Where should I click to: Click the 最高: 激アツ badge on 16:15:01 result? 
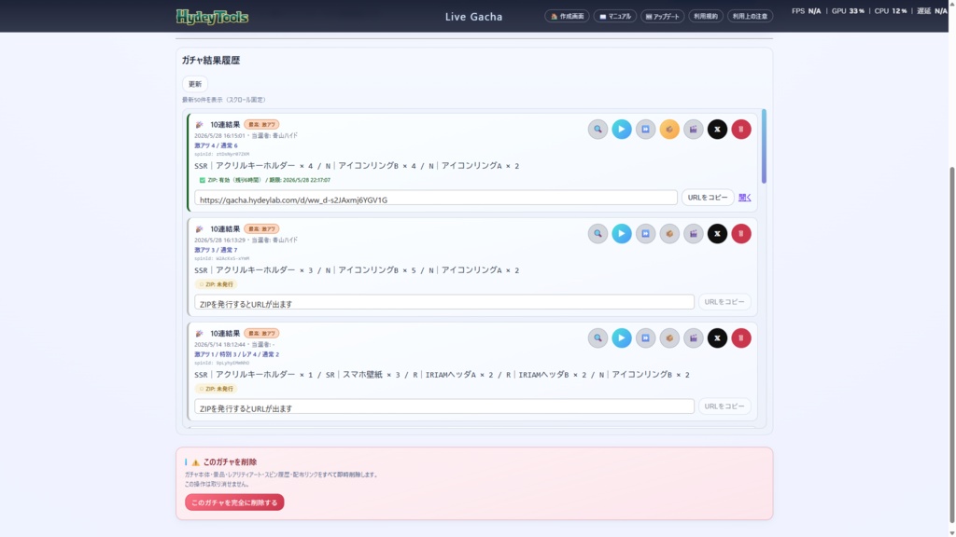(261, 125)
